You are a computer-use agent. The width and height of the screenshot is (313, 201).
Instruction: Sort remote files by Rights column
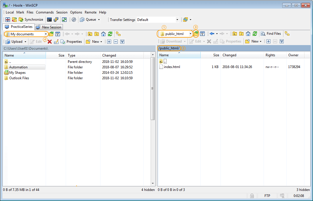click(275, 55)
